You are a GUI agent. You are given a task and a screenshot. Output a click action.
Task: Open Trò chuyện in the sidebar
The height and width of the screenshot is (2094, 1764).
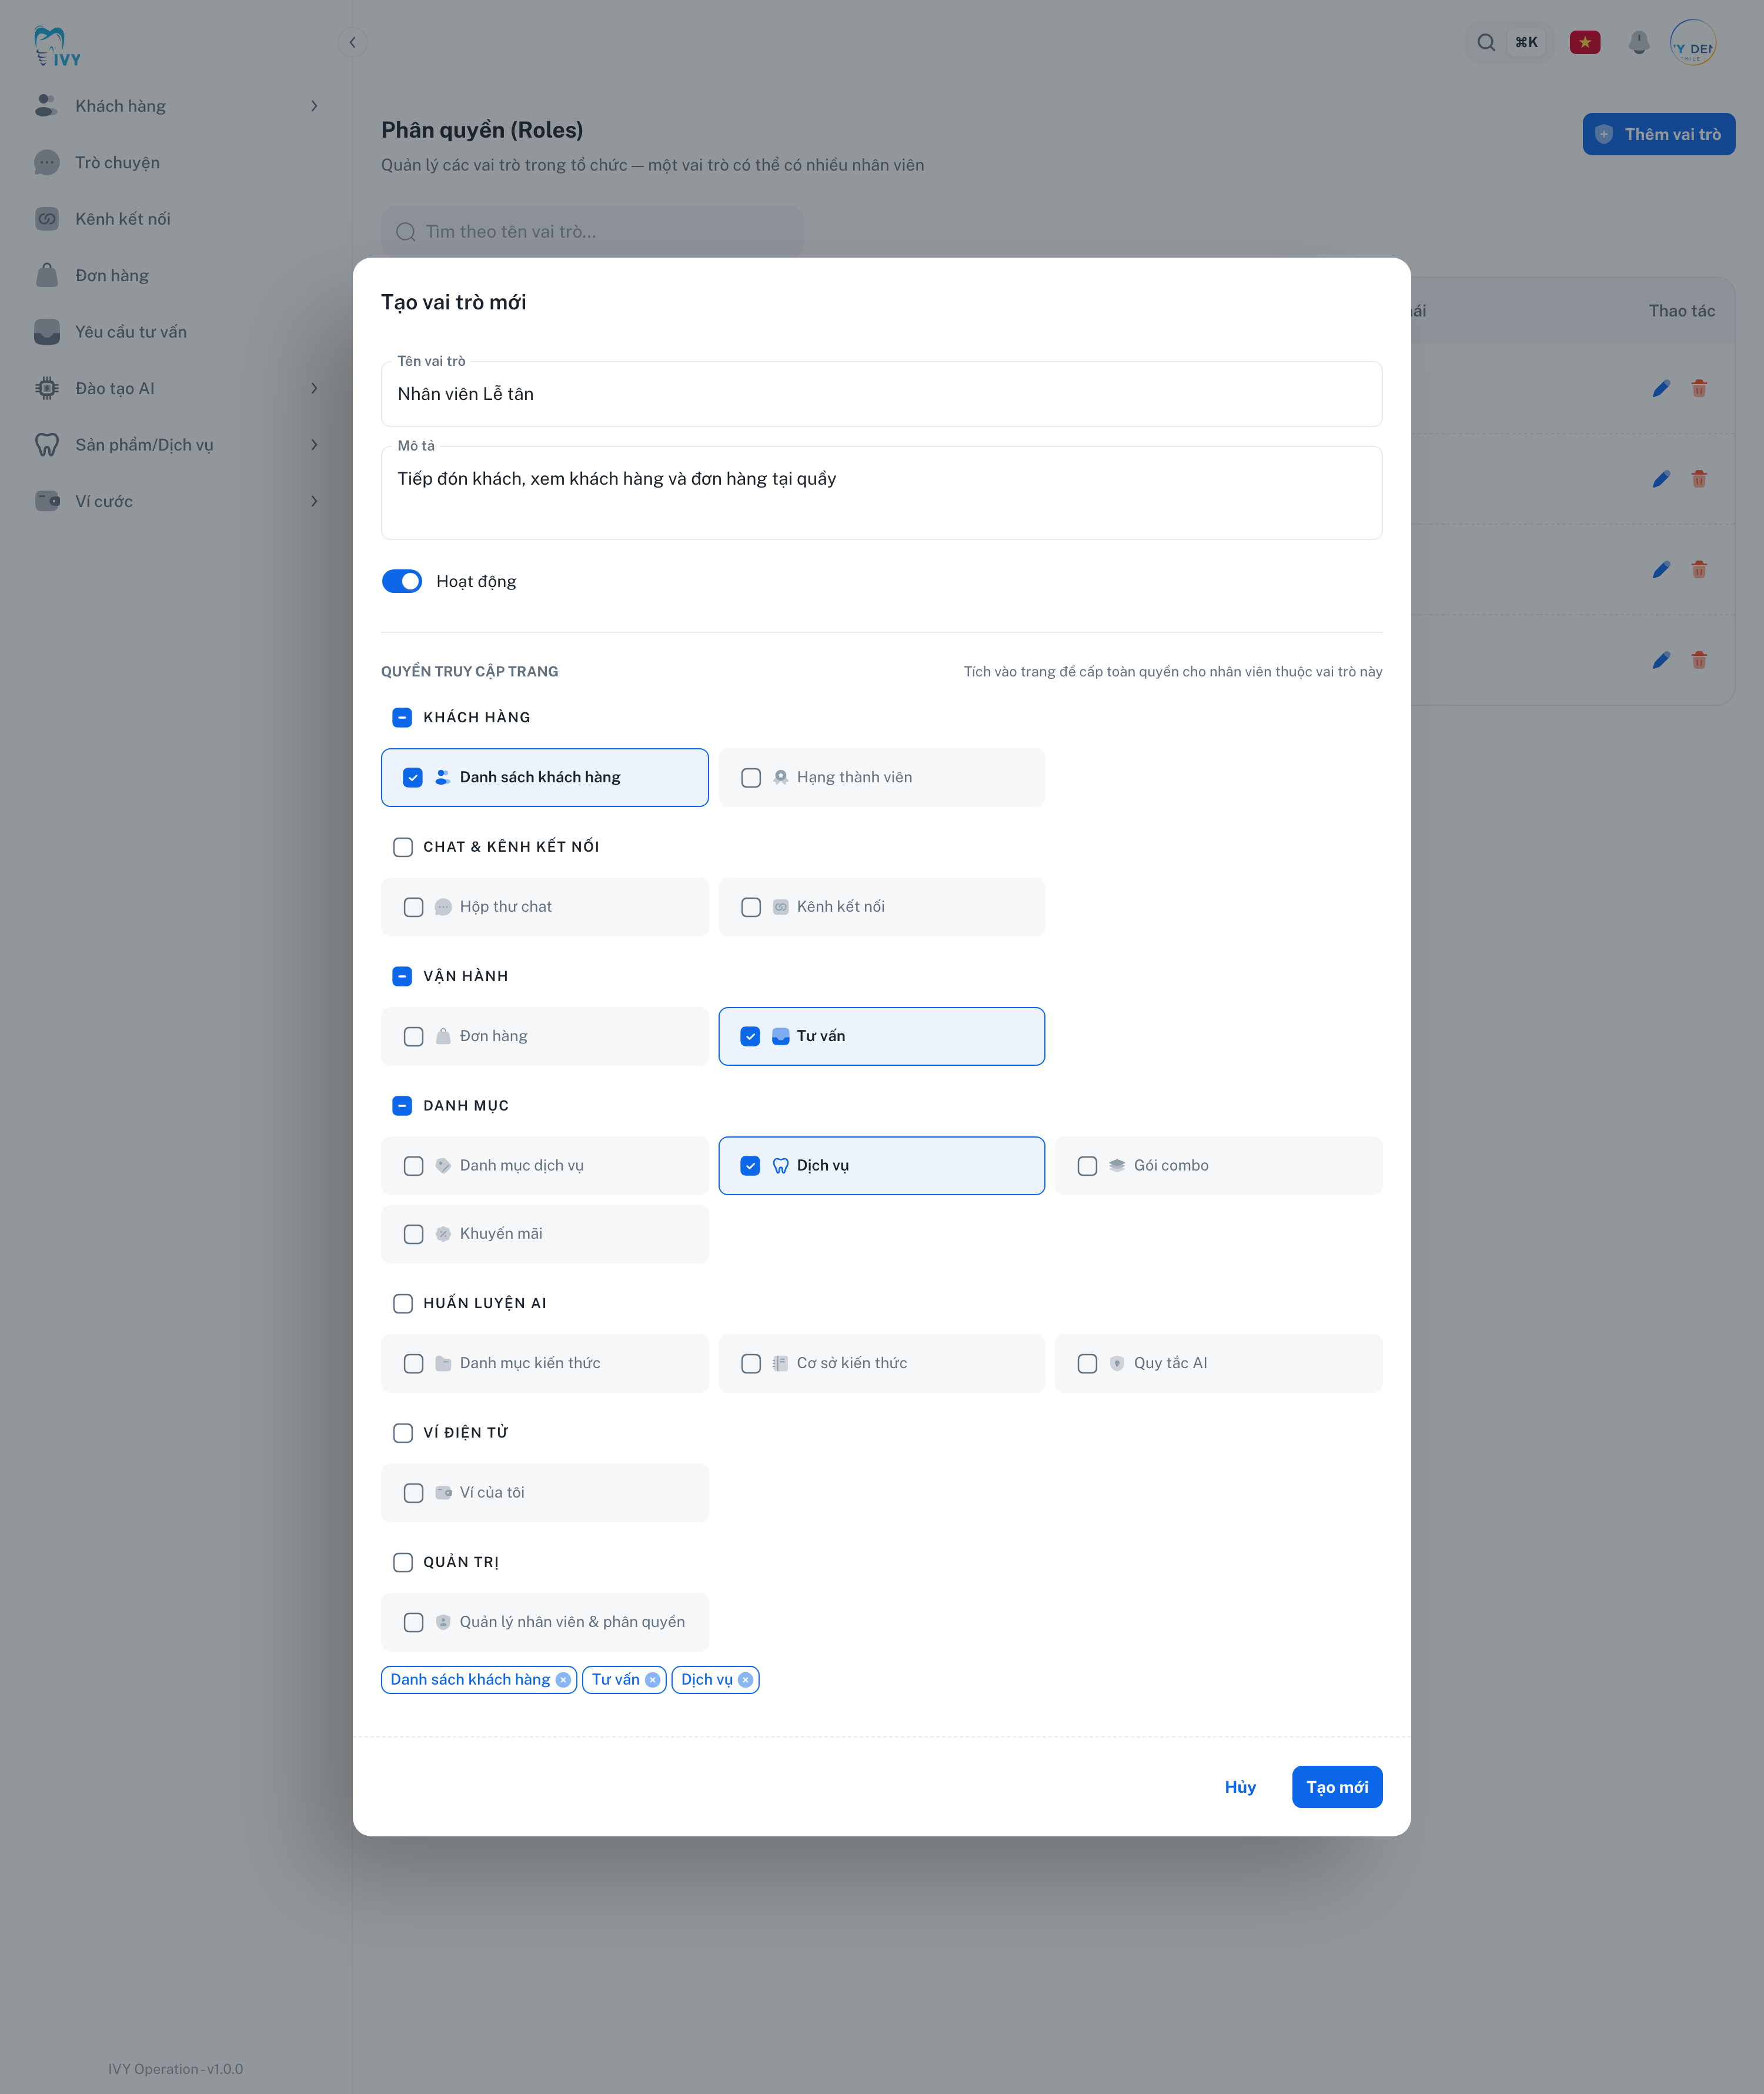176,162
